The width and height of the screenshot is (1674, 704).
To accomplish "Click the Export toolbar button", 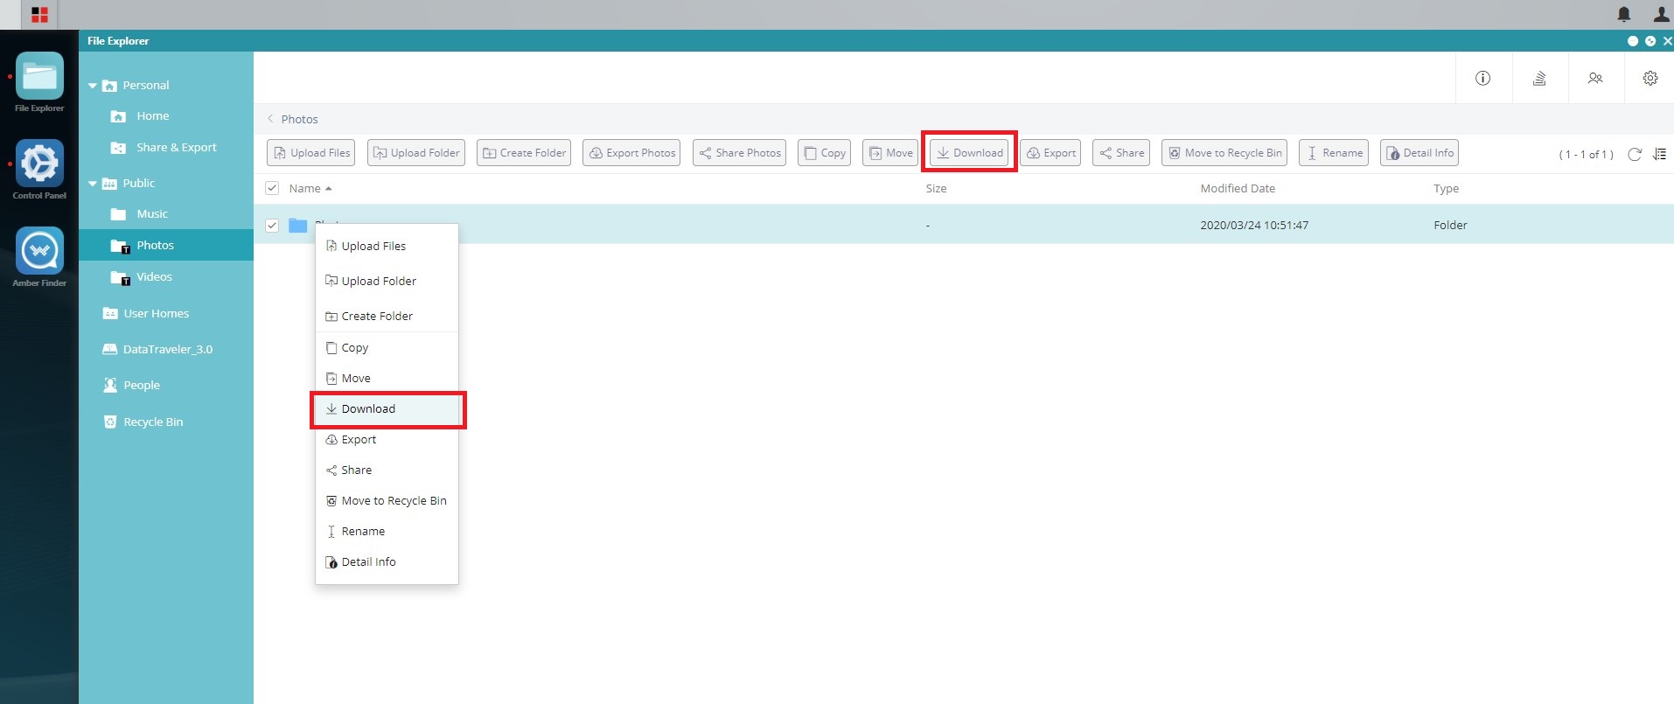I will click(x=1050, y=153).
